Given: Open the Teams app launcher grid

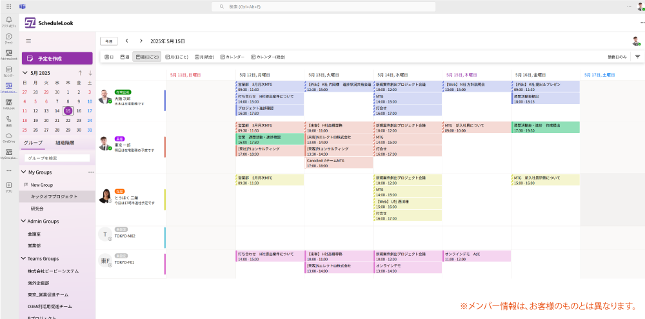Looking at the screenshot, I should pyautogui.click(x=9, y=6).
